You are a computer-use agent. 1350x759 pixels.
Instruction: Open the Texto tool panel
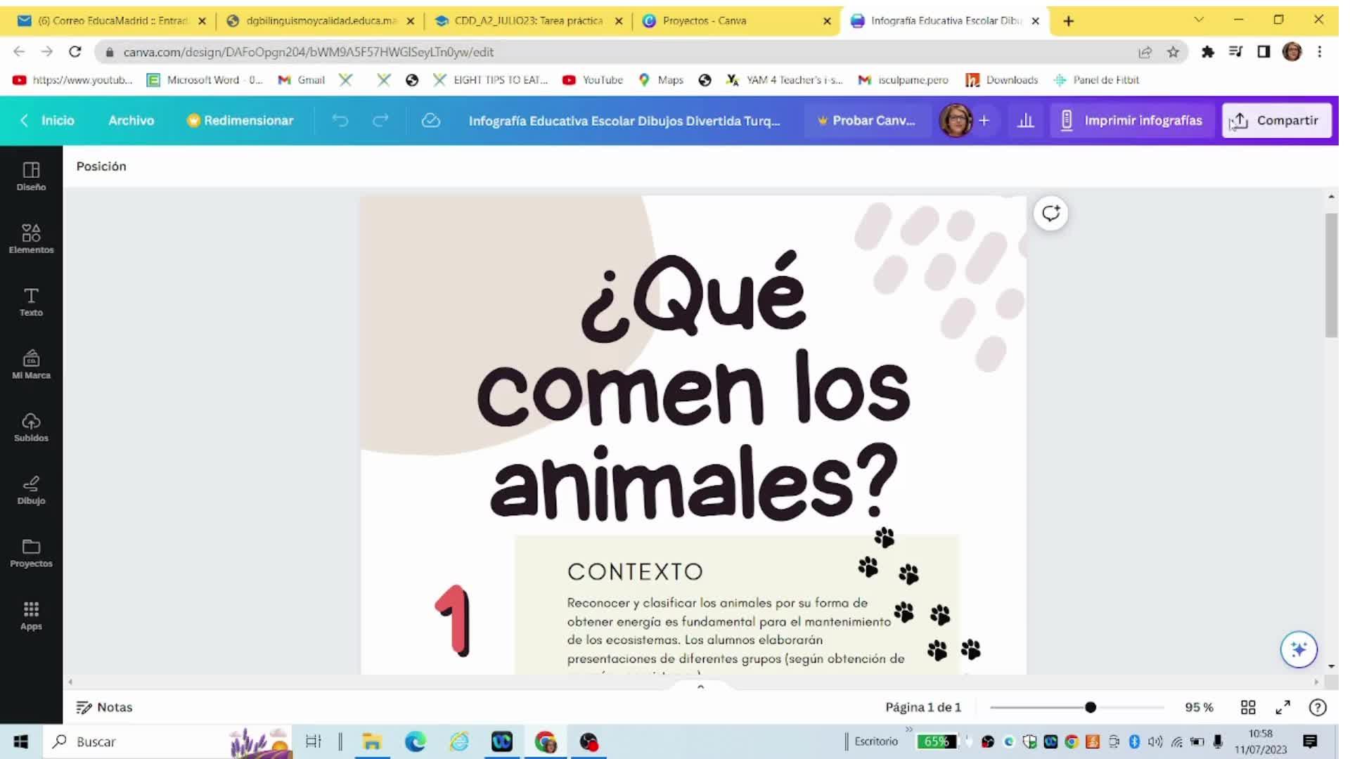tap(31, 302)
